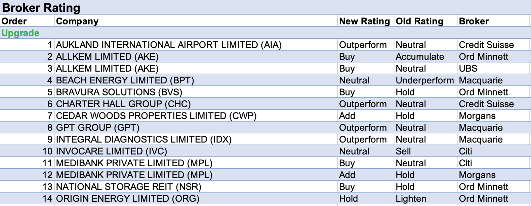Image resolution: width=531 pixels, height=206 pixels.
Task: Select the Charter Hall Group (CHC) cell
Action: coord(123,104)
